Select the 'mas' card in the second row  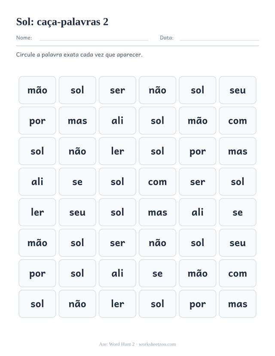click(77, 121)
